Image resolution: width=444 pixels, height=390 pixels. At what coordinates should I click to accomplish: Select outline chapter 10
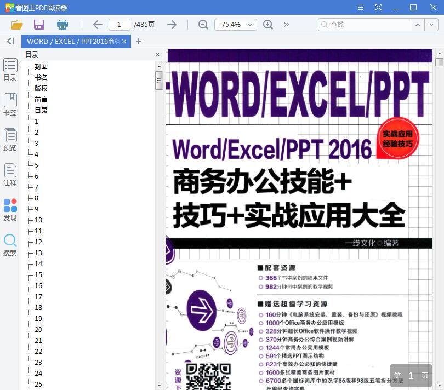(38, 220)
